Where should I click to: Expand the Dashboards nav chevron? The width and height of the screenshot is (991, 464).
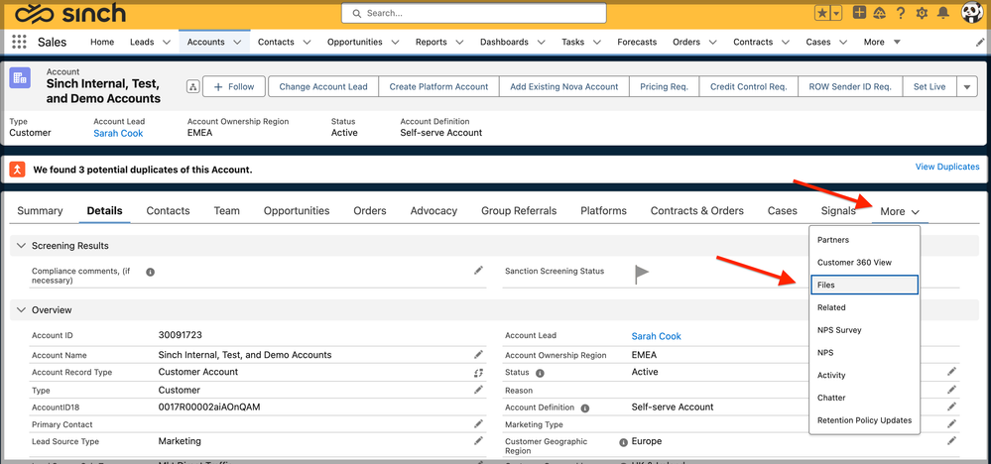pos(541,43)
